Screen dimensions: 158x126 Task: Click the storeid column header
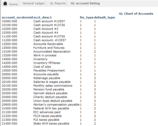(x=27, y=17)
